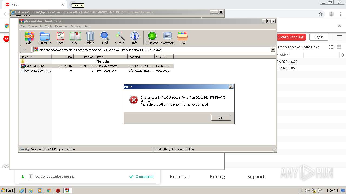Open the File menu in WinRAR

coord(22,26)
